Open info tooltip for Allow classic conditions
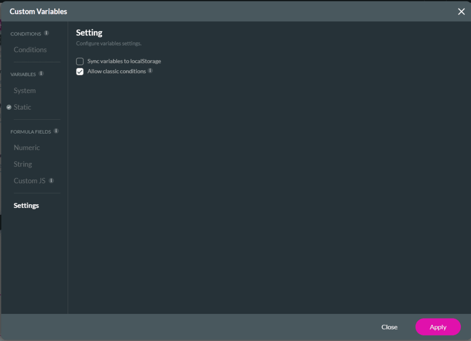This screenshot has height=341, width=471. [x=151, y=72]
